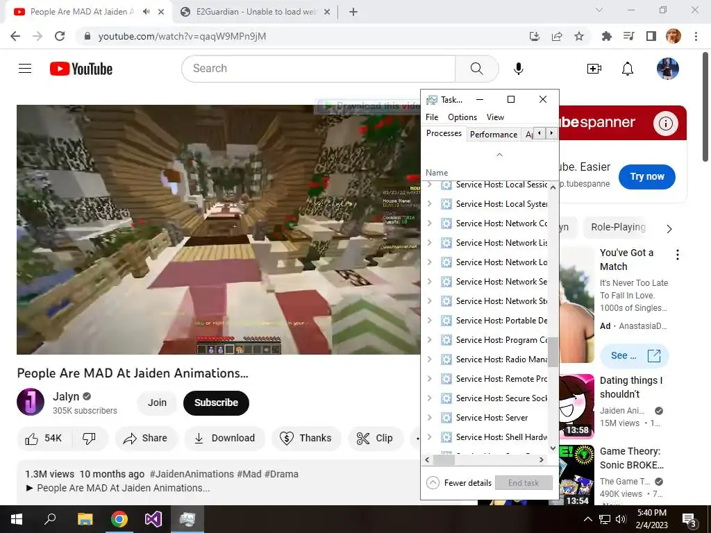The height and width of the screenshot is (533, 711).
Task: Expand Service Host: Network List row
Action: pyautogui.click(x=429, y=242)
